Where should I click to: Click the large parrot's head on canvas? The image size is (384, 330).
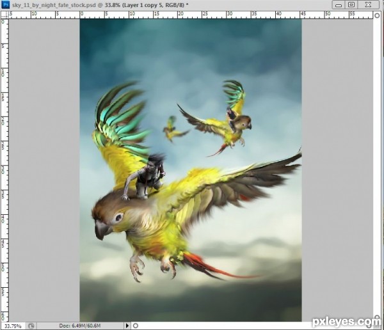(111, 216)
